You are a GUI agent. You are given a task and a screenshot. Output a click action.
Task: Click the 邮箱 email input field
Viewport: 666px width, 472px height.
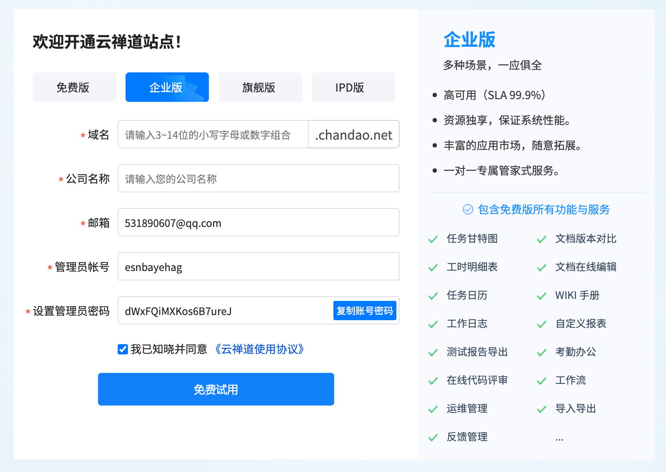pyautogui.click(x=258, y=223)
